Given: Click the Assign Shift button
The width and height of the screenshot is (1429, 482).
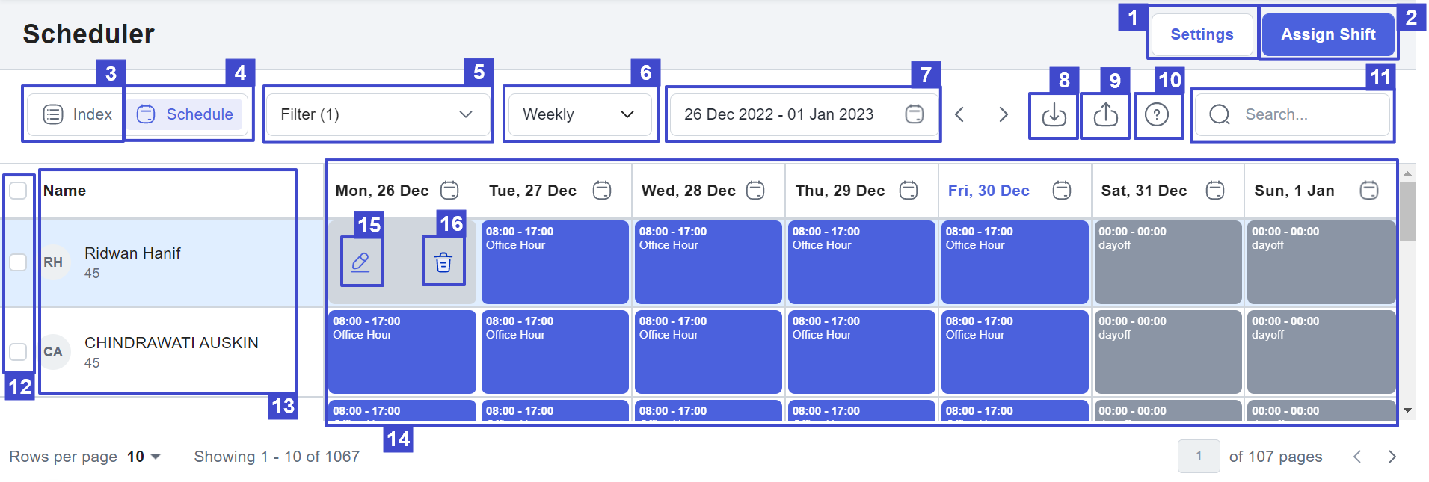Looking at the screenshot, I should (x=1328, y=34).
